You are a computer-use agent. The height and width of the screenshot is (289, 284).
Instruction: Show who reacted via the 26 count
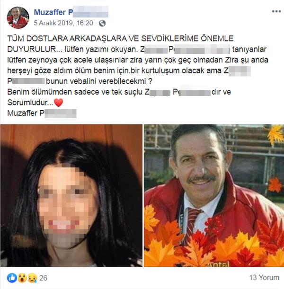[44, 278]
